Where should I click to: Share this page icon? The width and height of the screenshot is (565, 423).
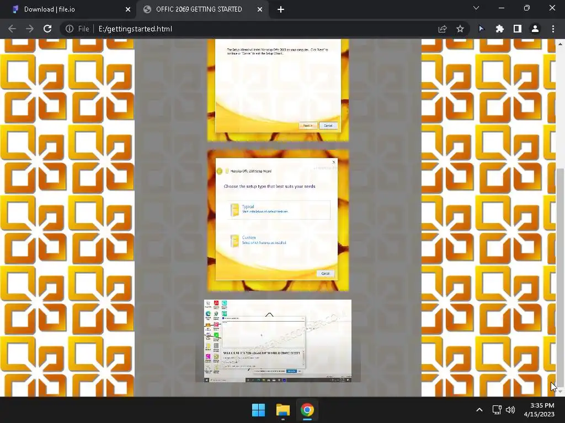[x=443, y=29]
